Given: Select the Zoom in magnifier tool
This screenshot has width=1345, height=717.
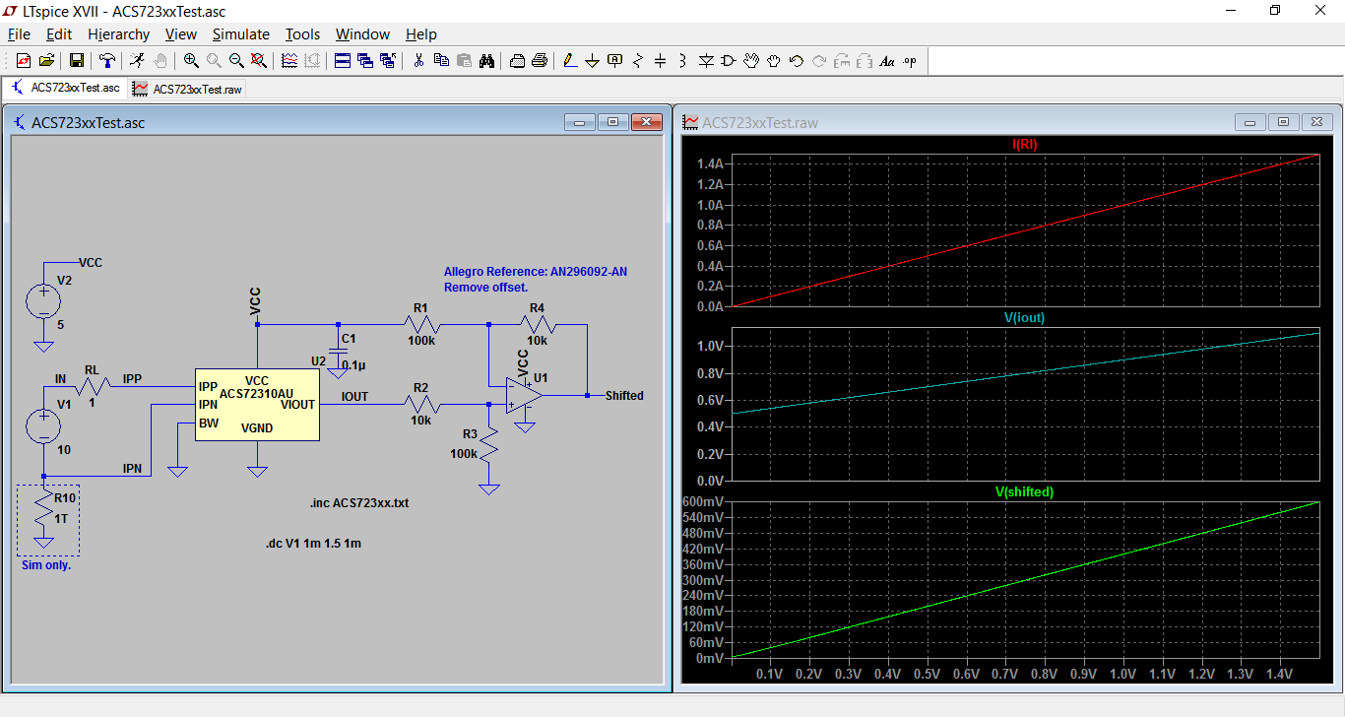Looking at the screenshot, I should tap(191, 61).
